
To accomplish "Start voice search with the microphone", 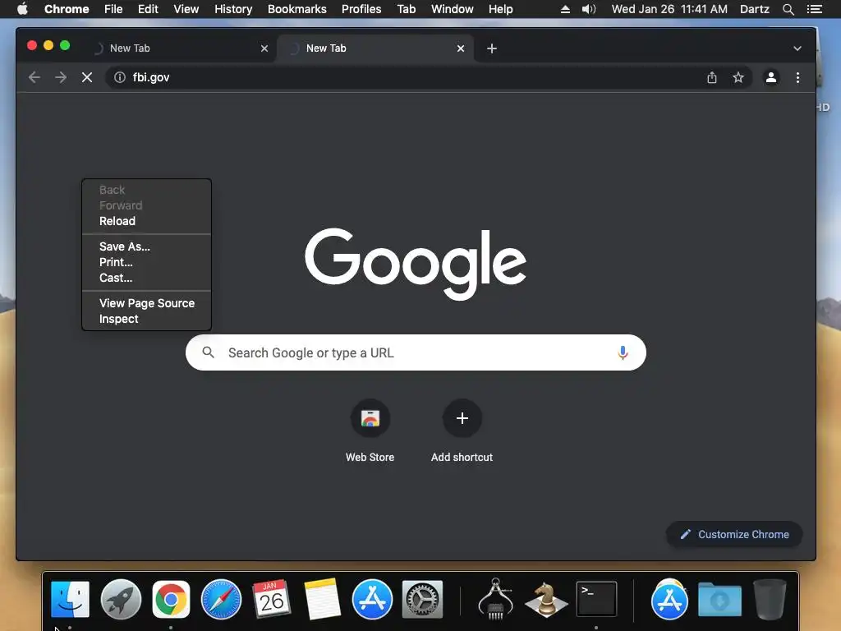I will pos(623,352).
